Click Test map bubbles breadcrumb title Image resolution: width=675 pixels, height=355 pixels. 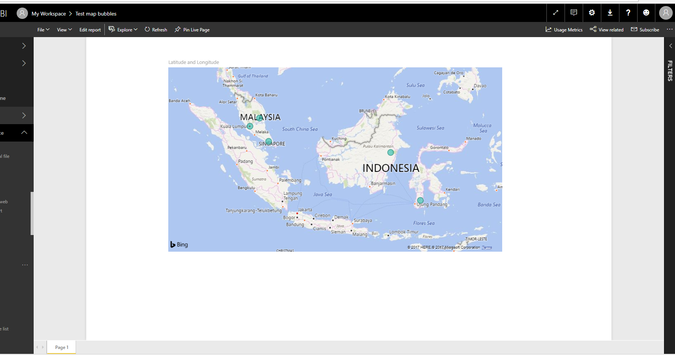click(96, 14)
